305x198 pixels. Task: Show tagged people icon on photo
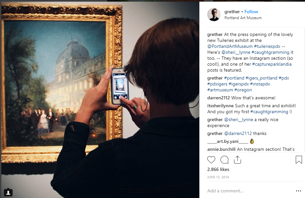pyautogui.click(x=8, y=192)
